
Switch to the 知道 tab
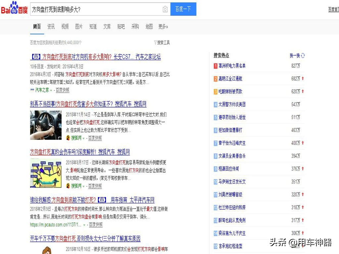[93, 26]
